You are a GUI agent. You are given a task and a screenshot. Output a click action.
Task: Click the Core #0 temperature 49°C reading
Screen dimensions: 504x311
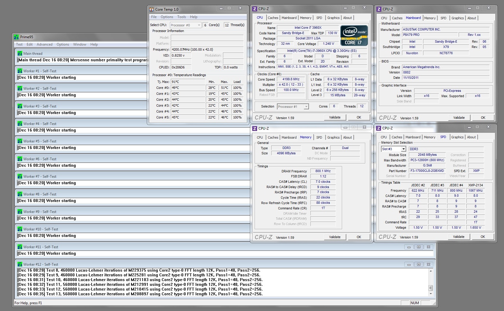click(x=188, y=88)
